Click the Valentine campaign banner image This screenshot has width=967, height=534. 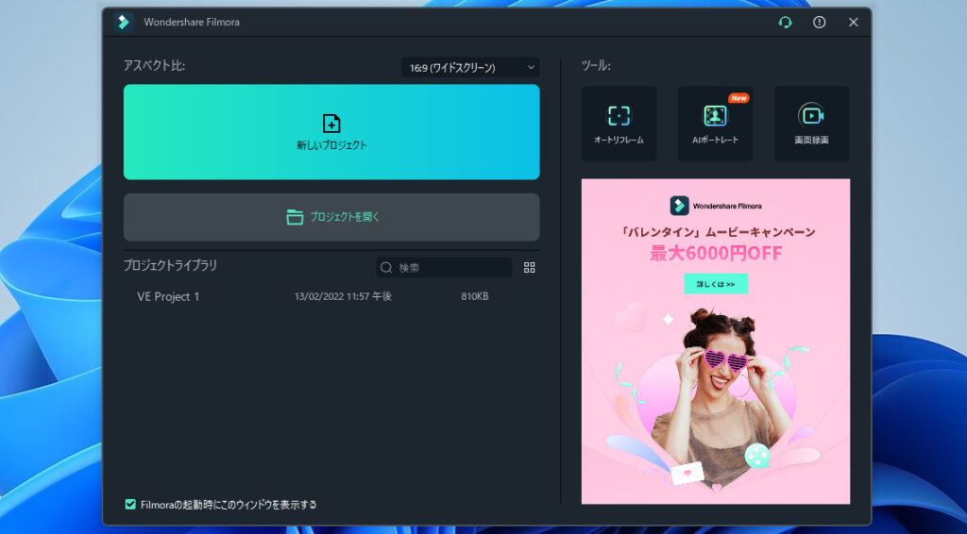coord(716,342)
